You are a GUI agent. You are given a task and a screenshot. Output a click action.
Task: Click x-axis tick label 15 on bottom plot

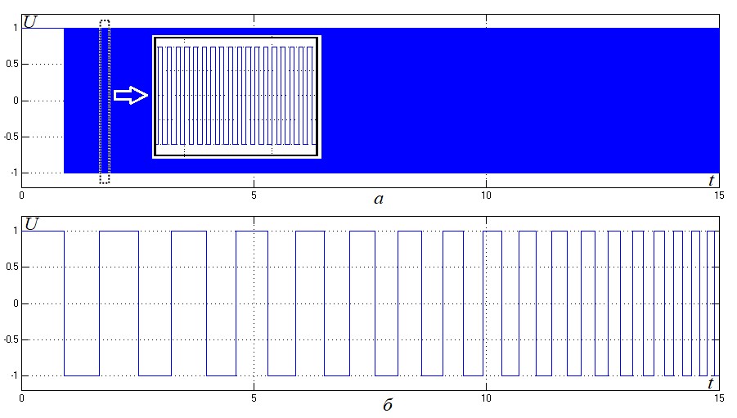tap(717, 398)
